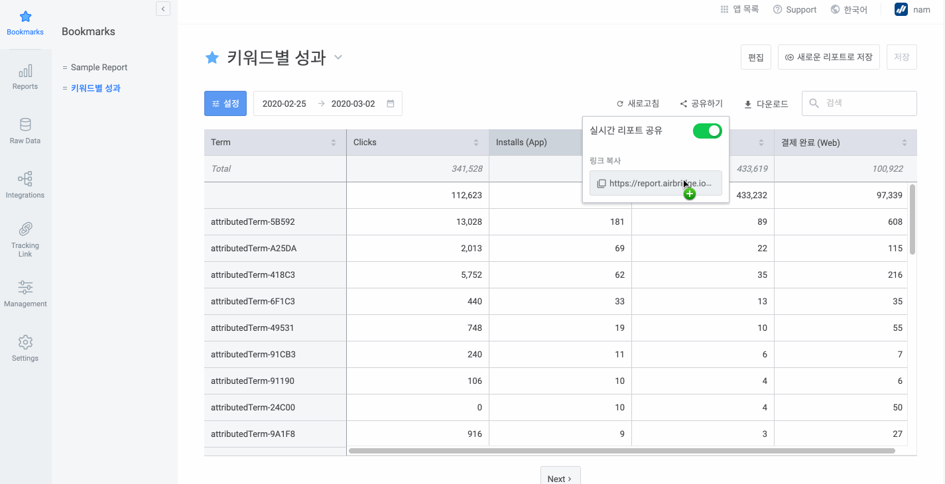Click the clicks value 13,028

[x=469, y=222]
